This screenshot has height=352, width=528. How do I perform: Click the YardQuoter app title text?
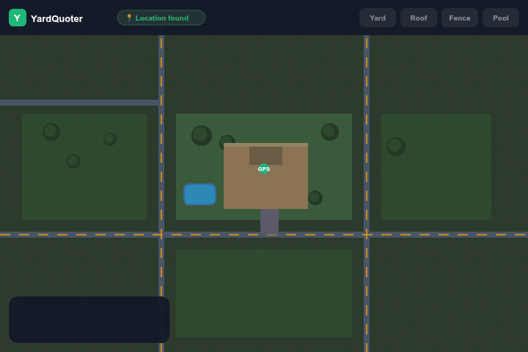coord(56,18)
